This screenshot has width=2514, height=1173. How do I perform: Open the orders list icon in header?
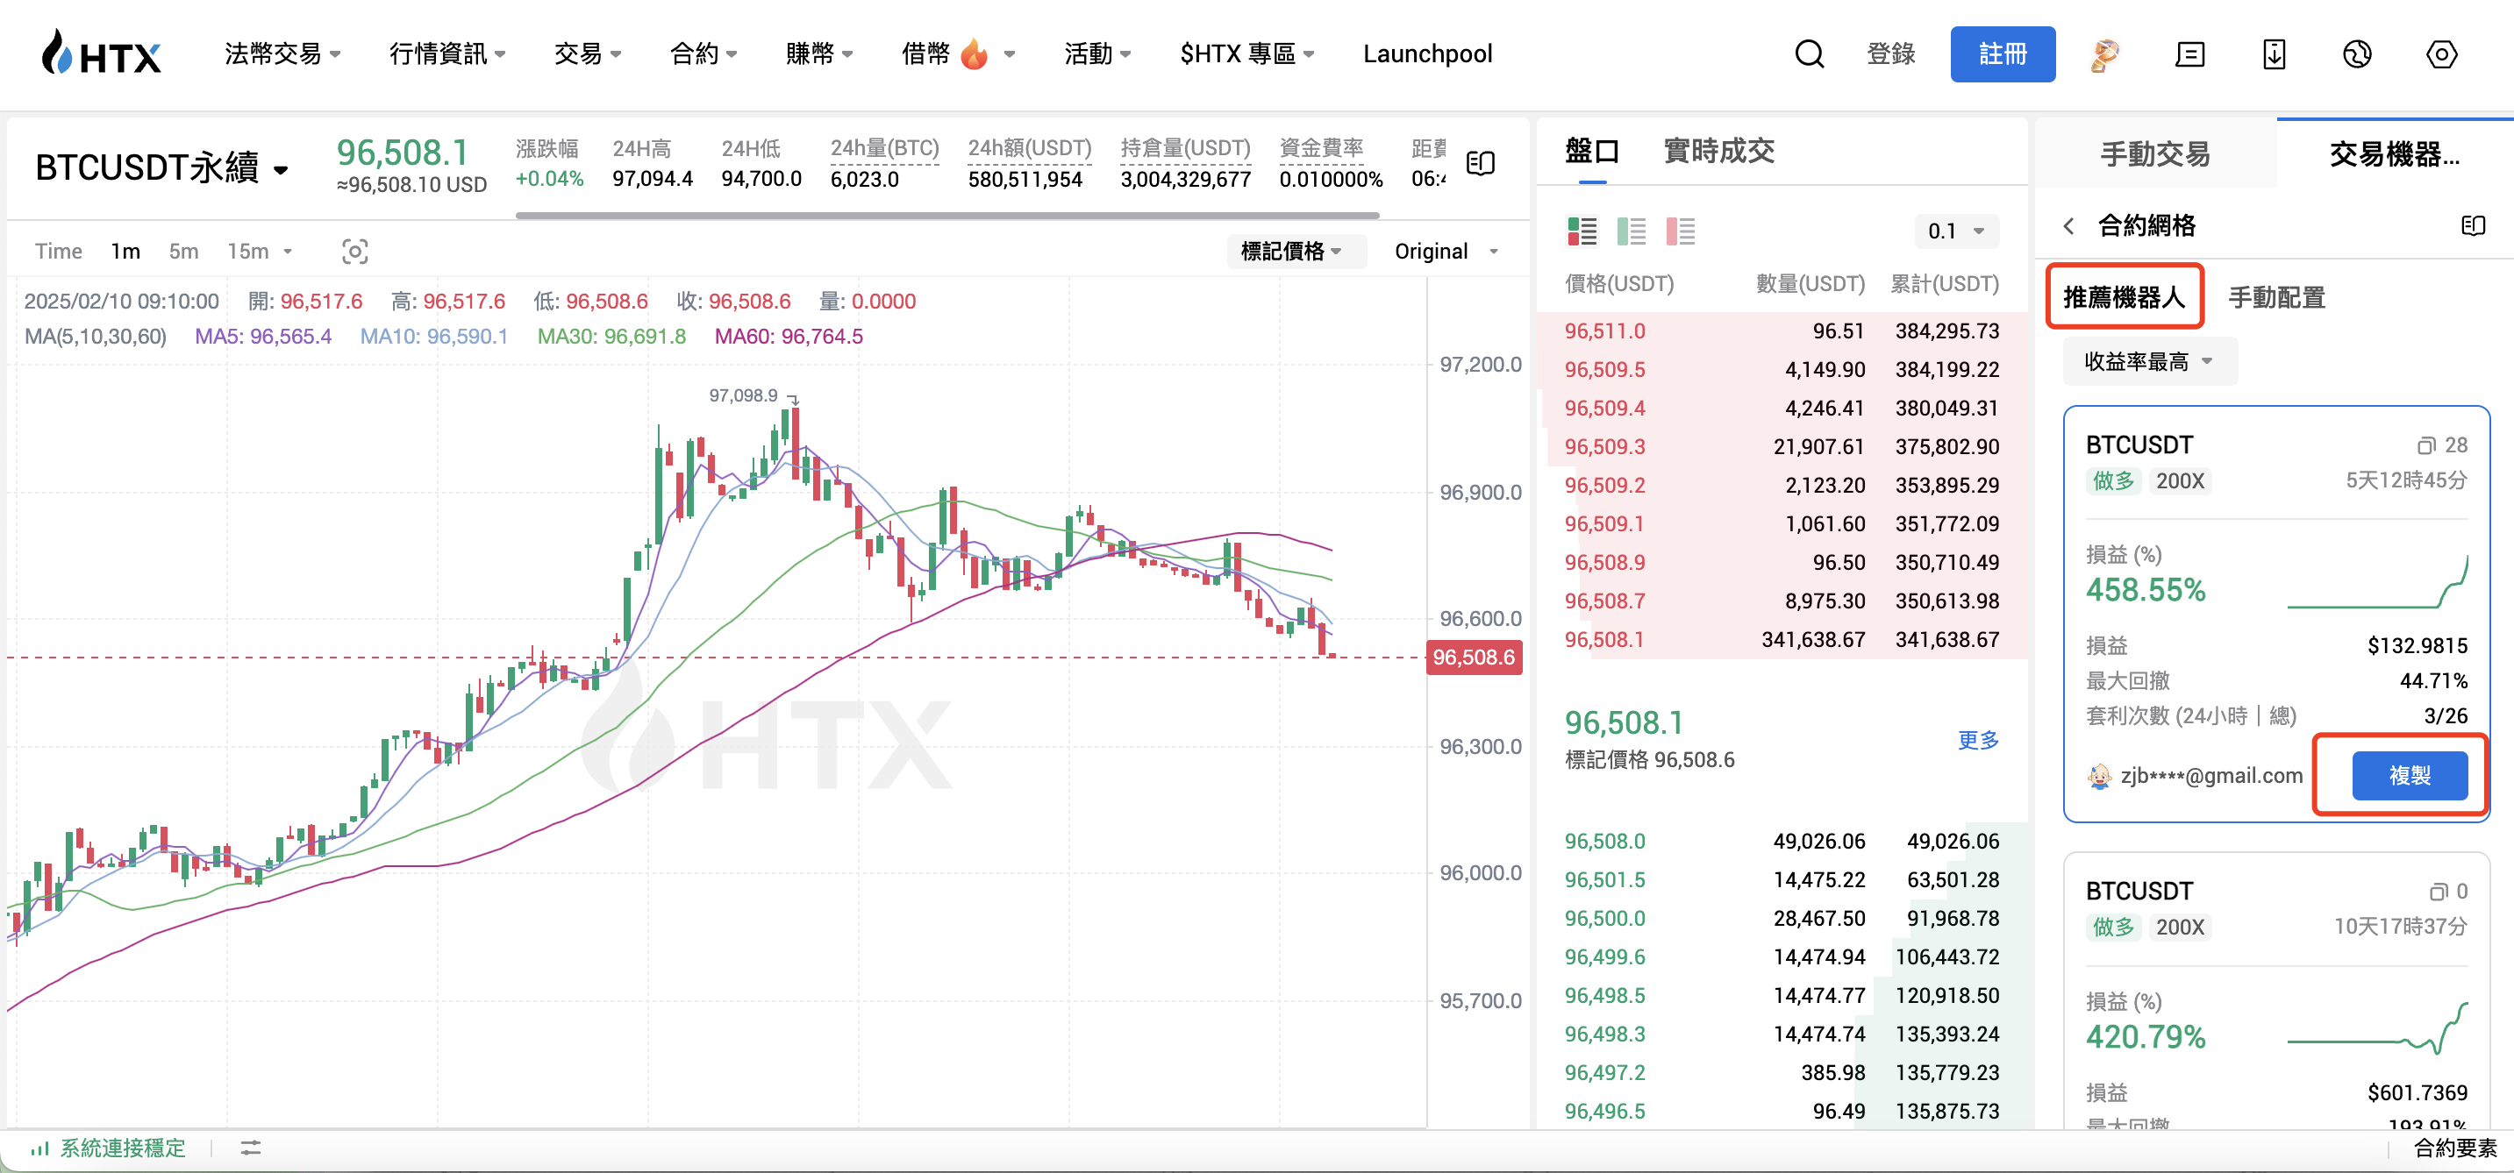pyautogui.click(x=2190, y=54)
